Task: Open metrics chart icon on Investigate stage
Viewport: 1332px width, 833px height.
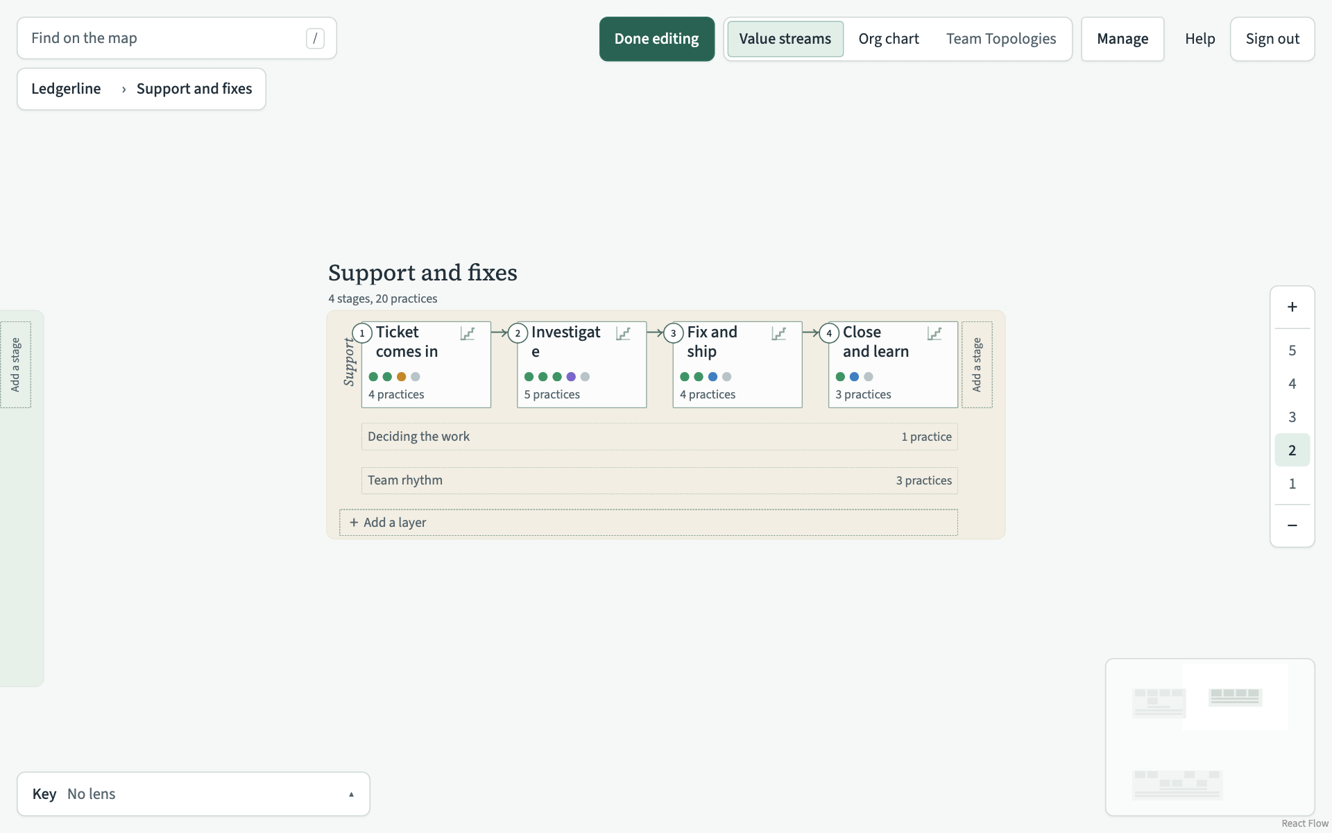Action: click(623, 334)
